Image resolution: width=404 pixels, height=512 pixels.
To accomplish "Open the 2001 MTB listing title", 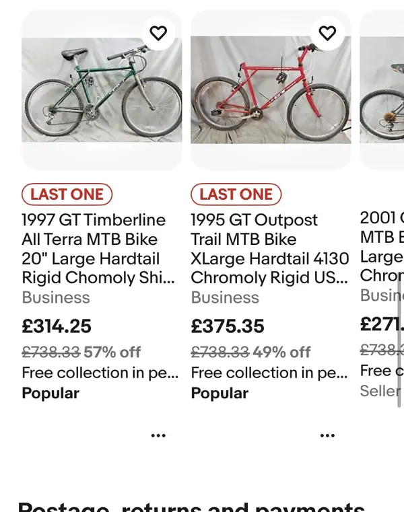I will click(382, 246).
